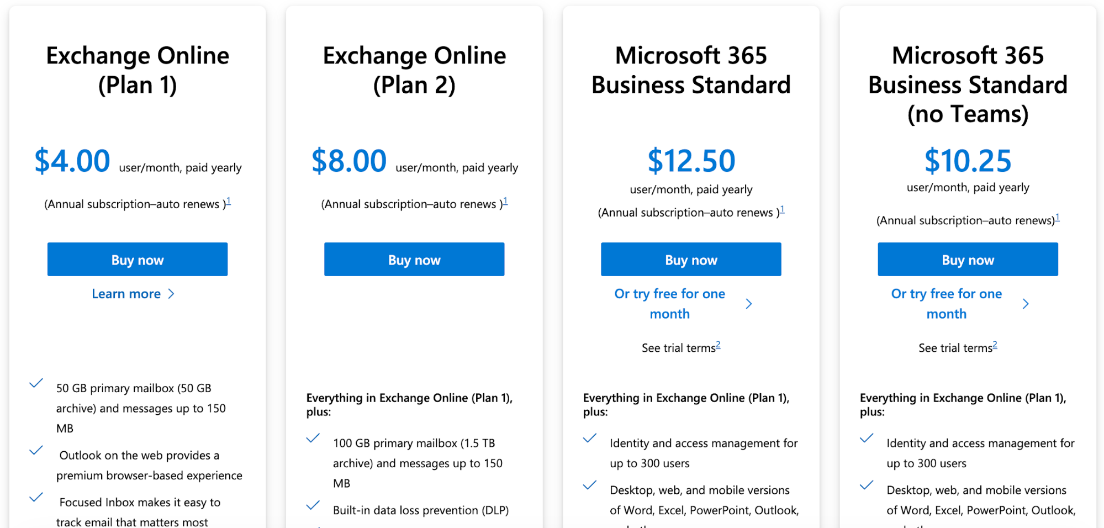Click checkmark beside 50 GB primary mailbox
The height and width of the screenshot is (528, 1104).
pyautogui.click(x=36, y=382)
